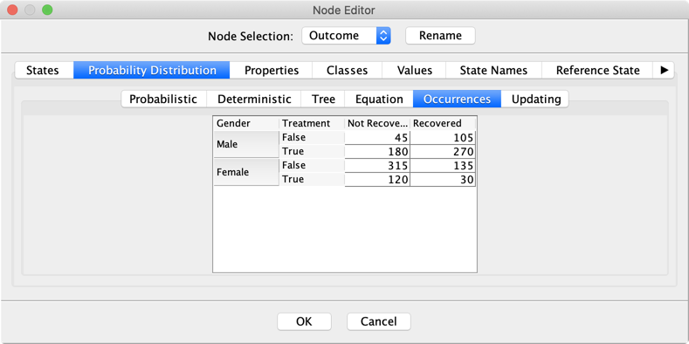Click the Rename button

tap(440, 36)
